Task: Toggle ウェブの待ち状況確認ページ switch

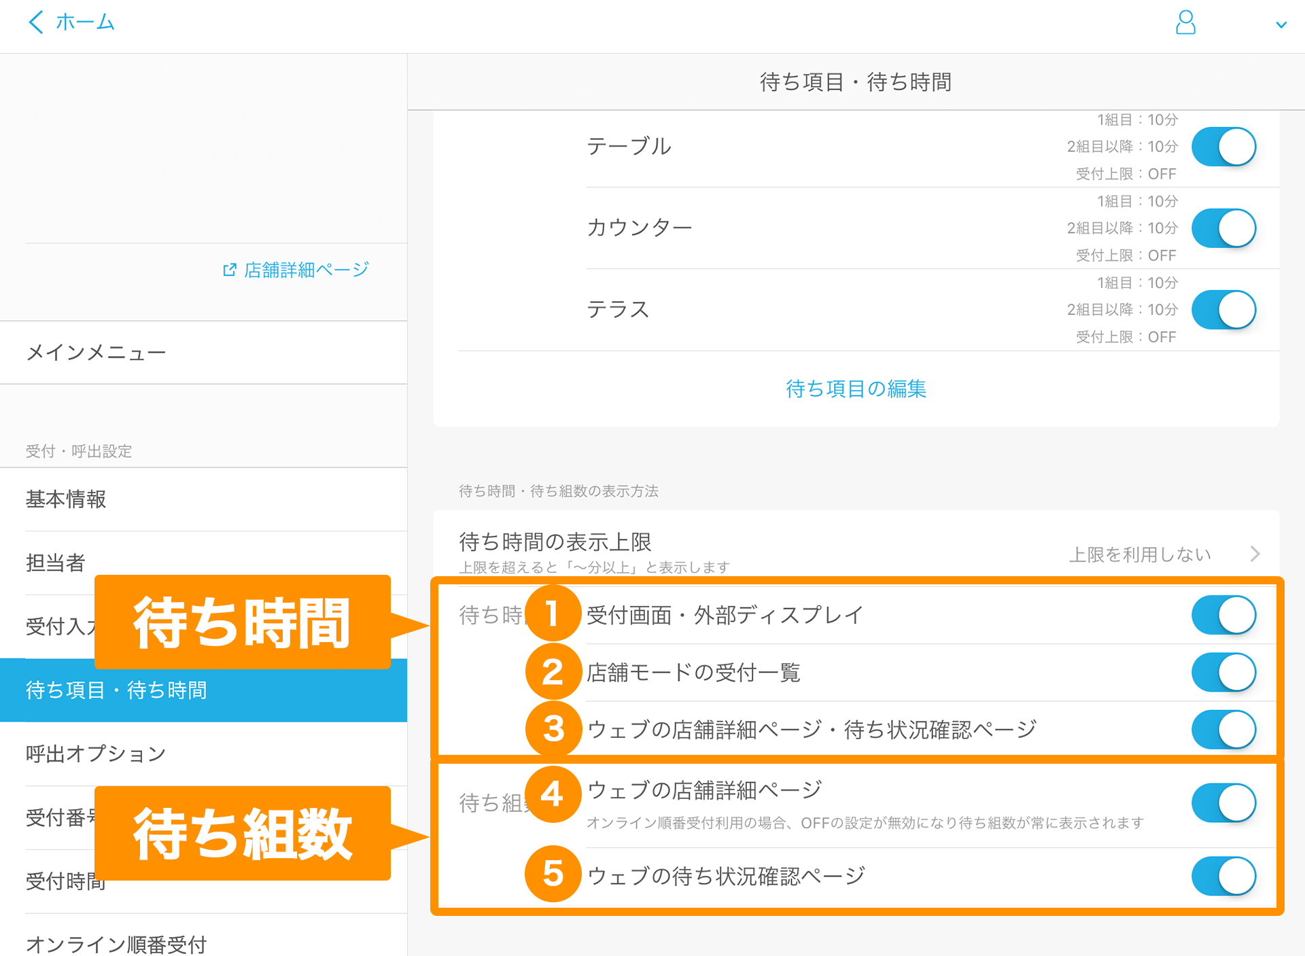Action: (1223, 876)
